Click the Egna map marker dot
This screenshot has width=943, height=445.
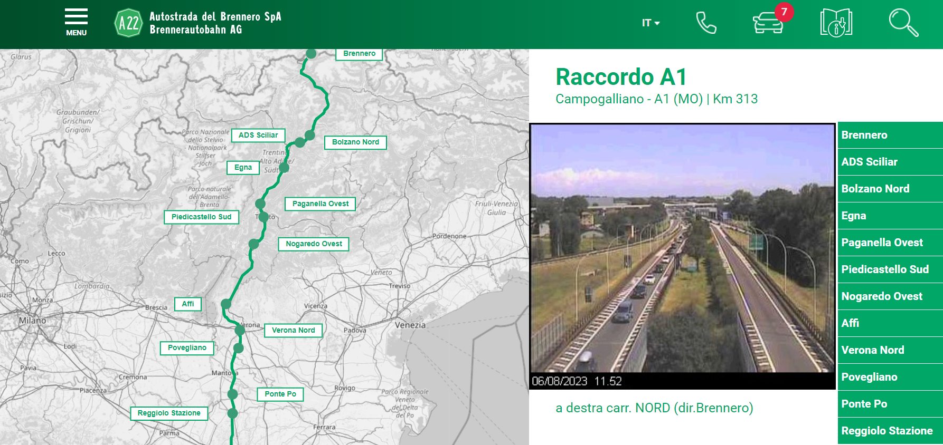(x=284, y=168)
